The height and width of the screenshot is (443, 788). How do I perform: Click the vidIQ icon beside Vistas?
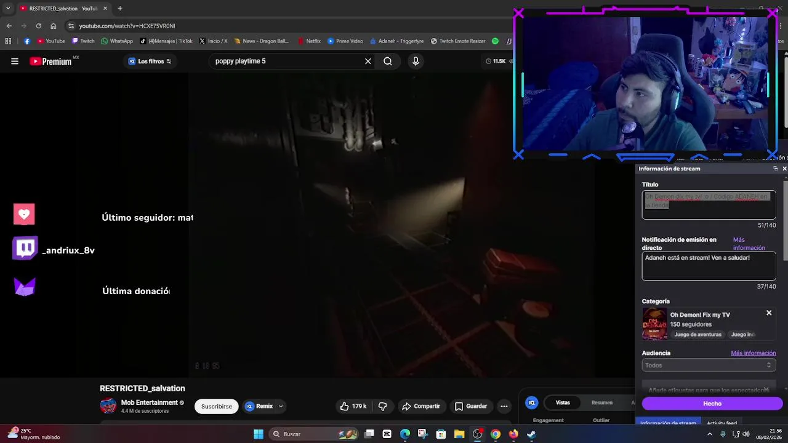point(532,402)
